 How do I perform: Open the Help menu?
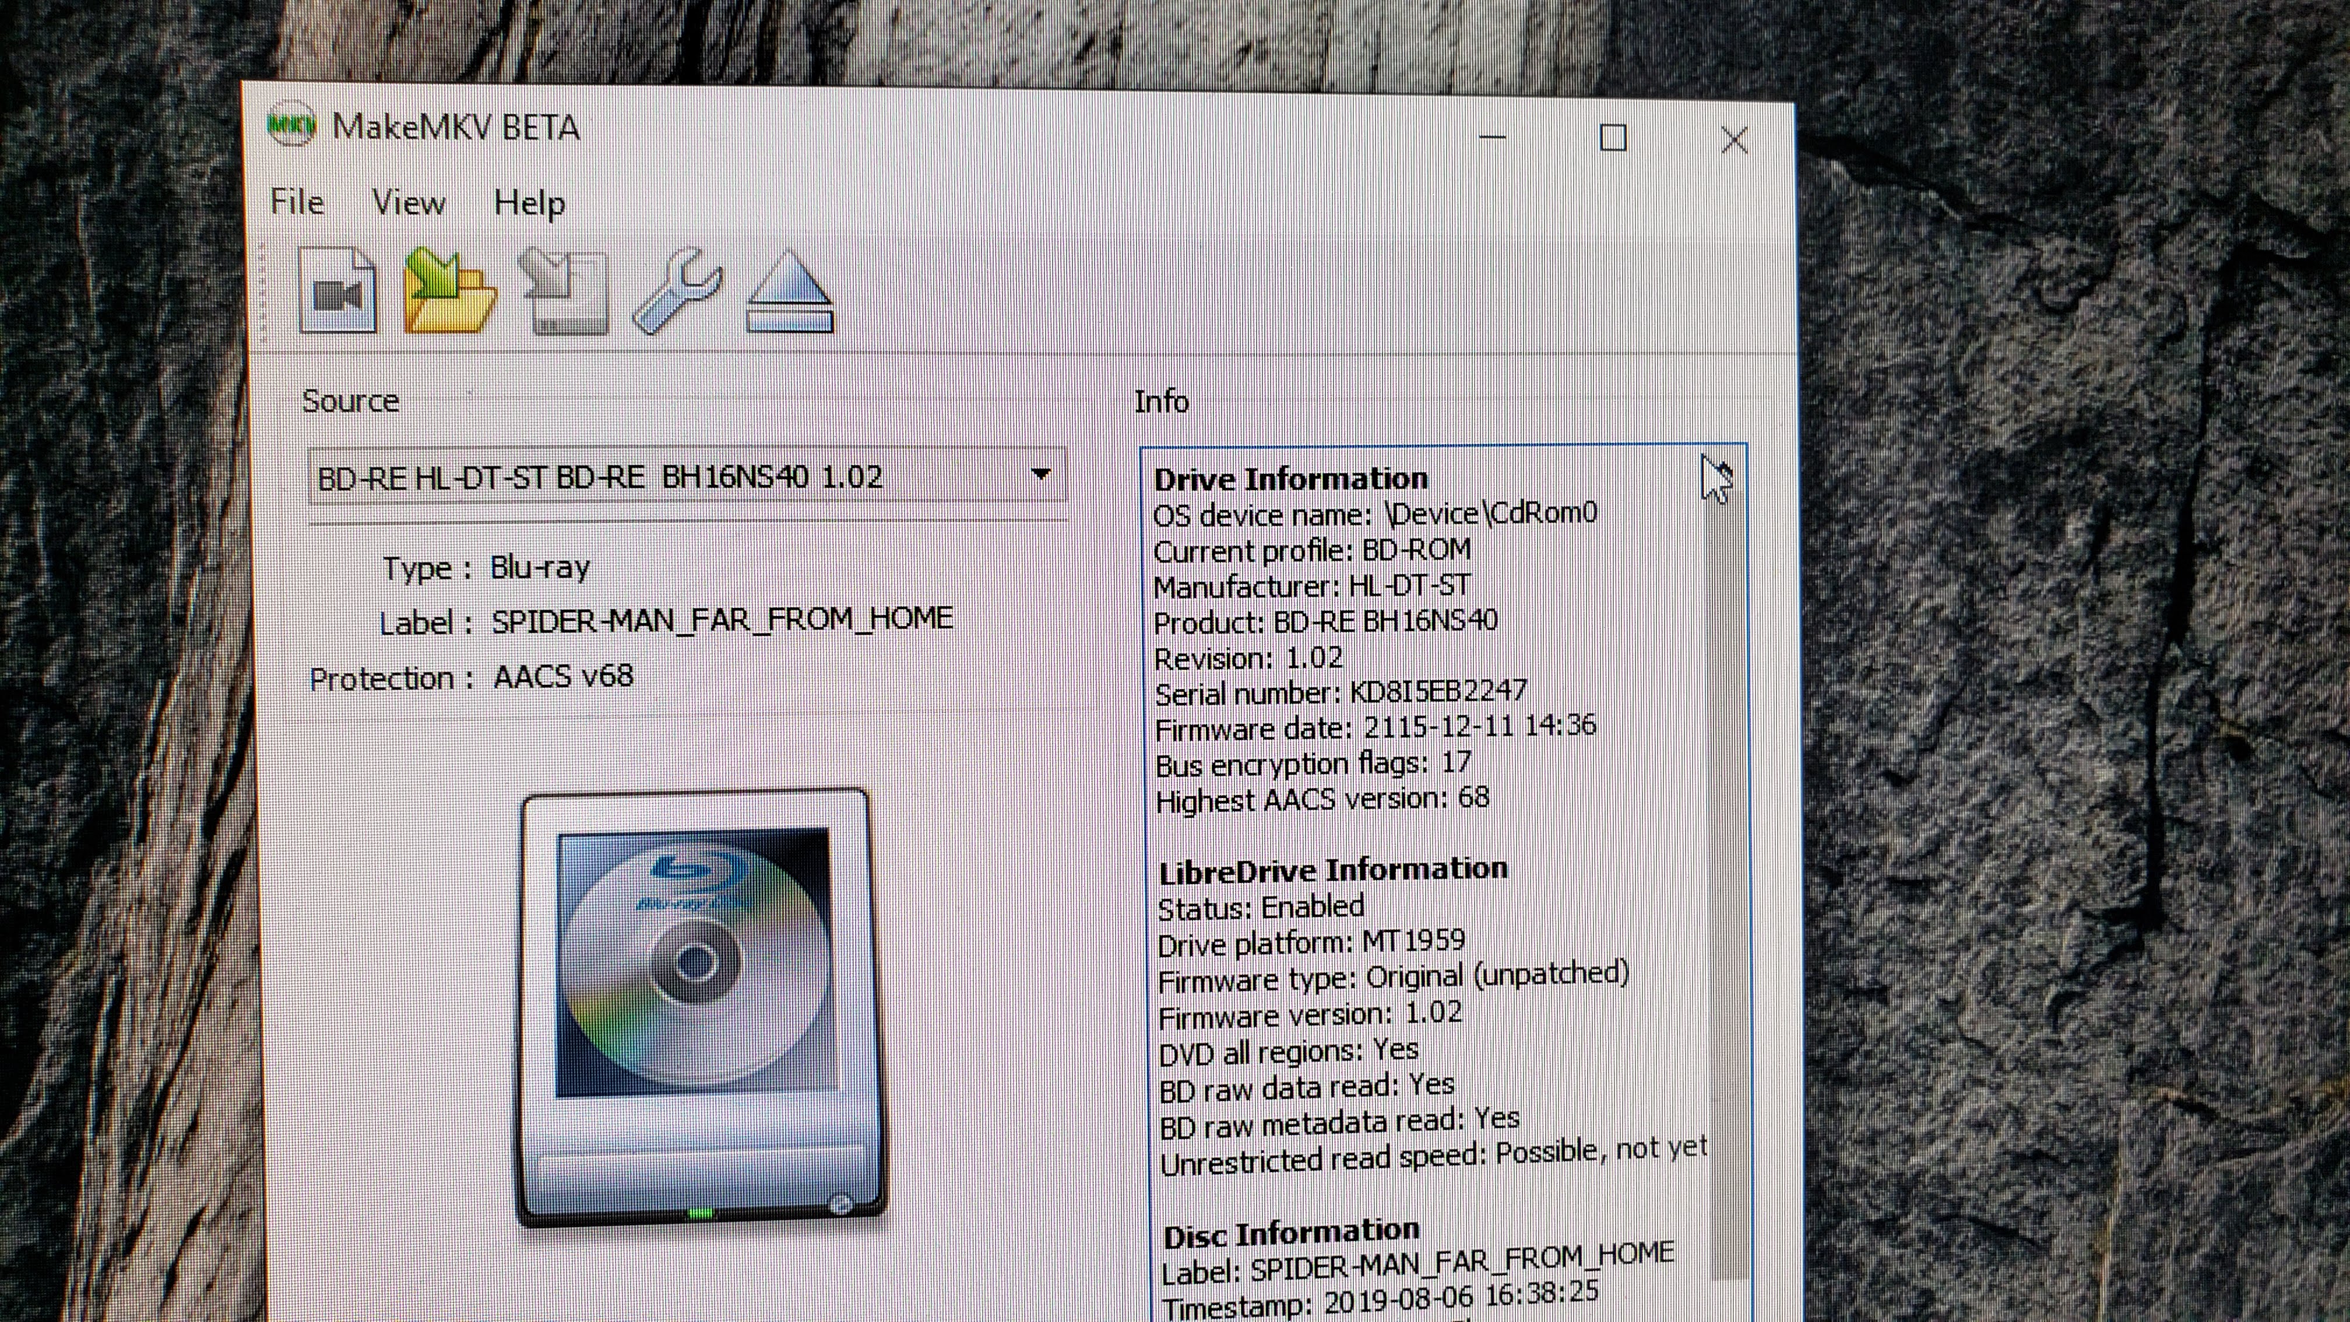(x=529, y=203)
